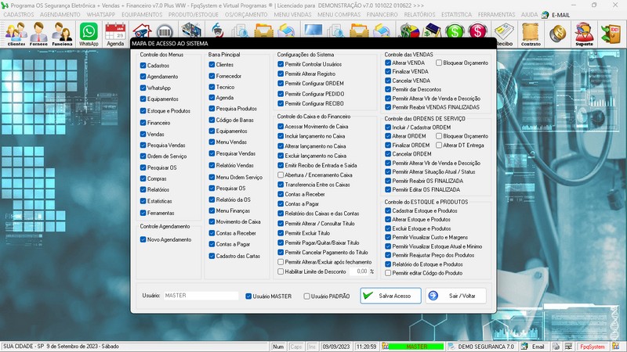
Task: Click the Recibo toolbar icon
Action: tap(504, 34)
